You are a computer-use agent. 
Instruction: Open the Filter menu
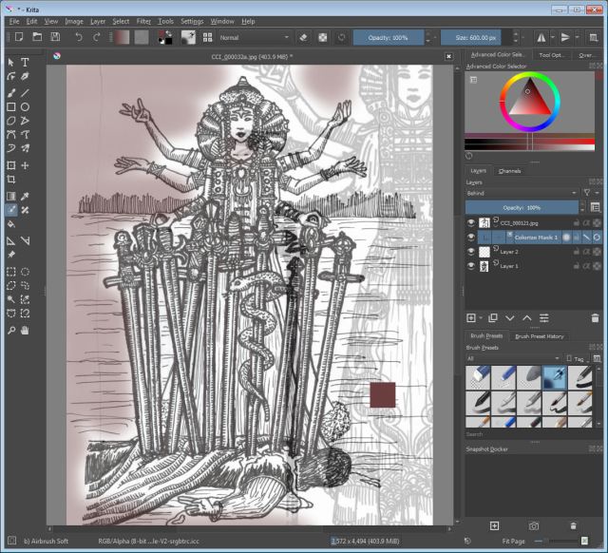(x=143, y=20)
